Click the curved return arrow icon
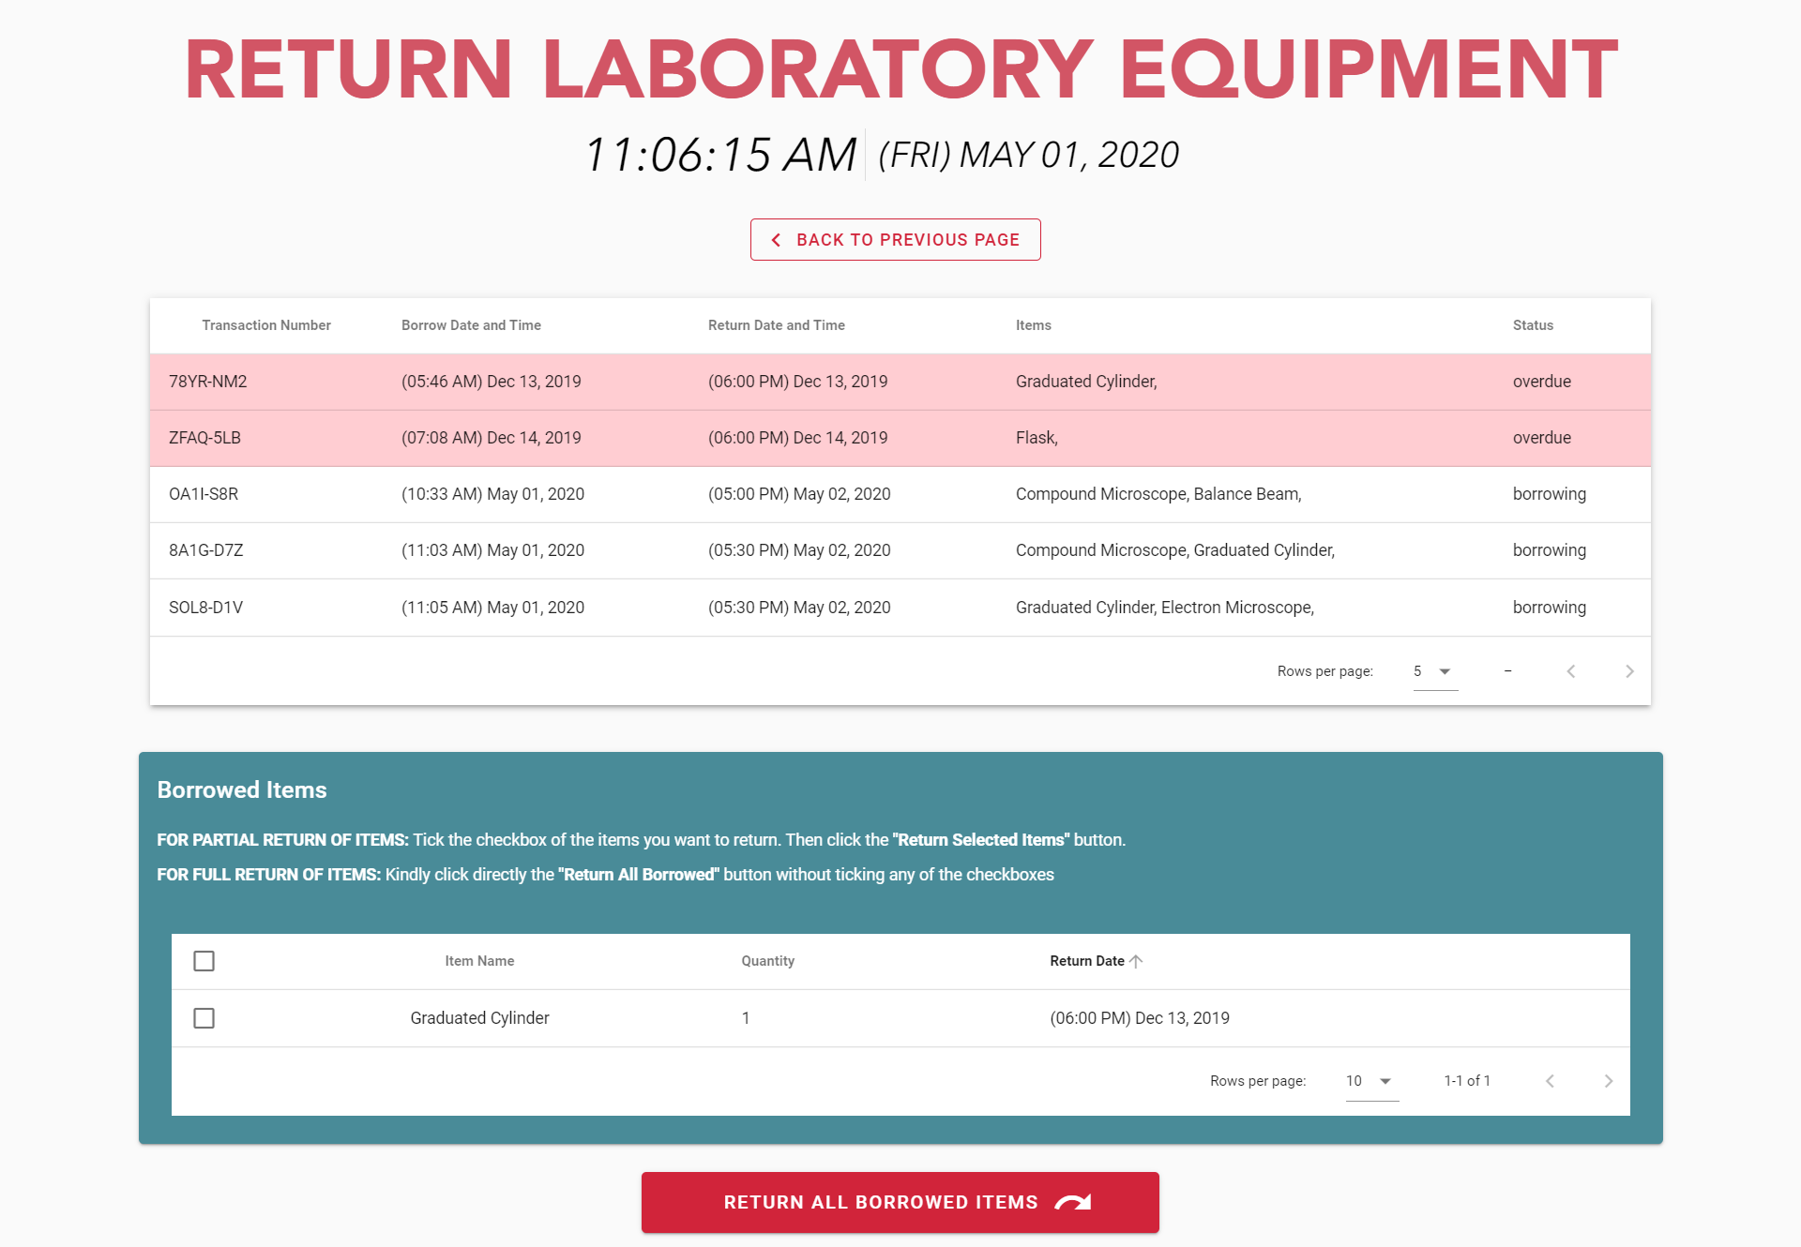Viewport: 1801px width, 1247px height. click(x=1073, y=1202)
